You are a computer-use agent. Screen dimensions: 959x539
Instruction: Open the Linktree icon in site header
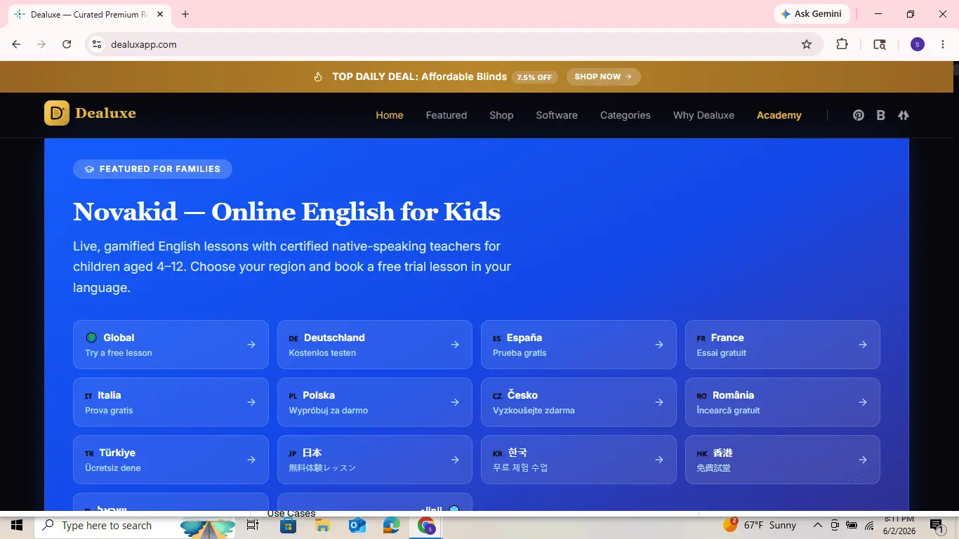[x=904, y=115]
